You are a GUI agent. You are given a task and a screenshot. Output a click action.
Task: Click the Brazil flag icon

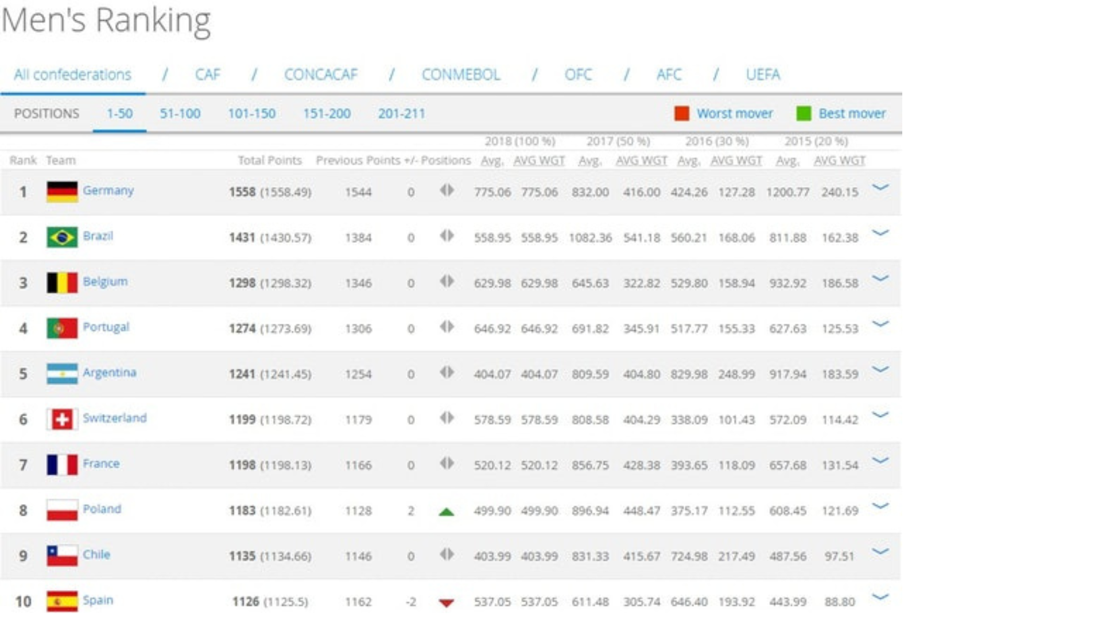pyautogui.click(x=62, y=237)
